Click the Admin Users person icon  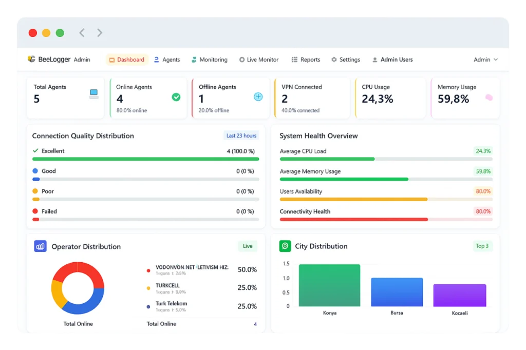point(376,59)
